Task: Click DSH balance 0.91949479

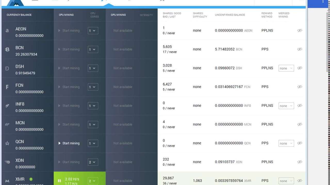Action: click(25, 73)
